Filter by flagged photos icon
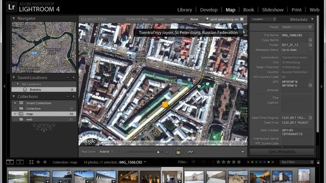326x183 pixels. click(x=194, y=162)
